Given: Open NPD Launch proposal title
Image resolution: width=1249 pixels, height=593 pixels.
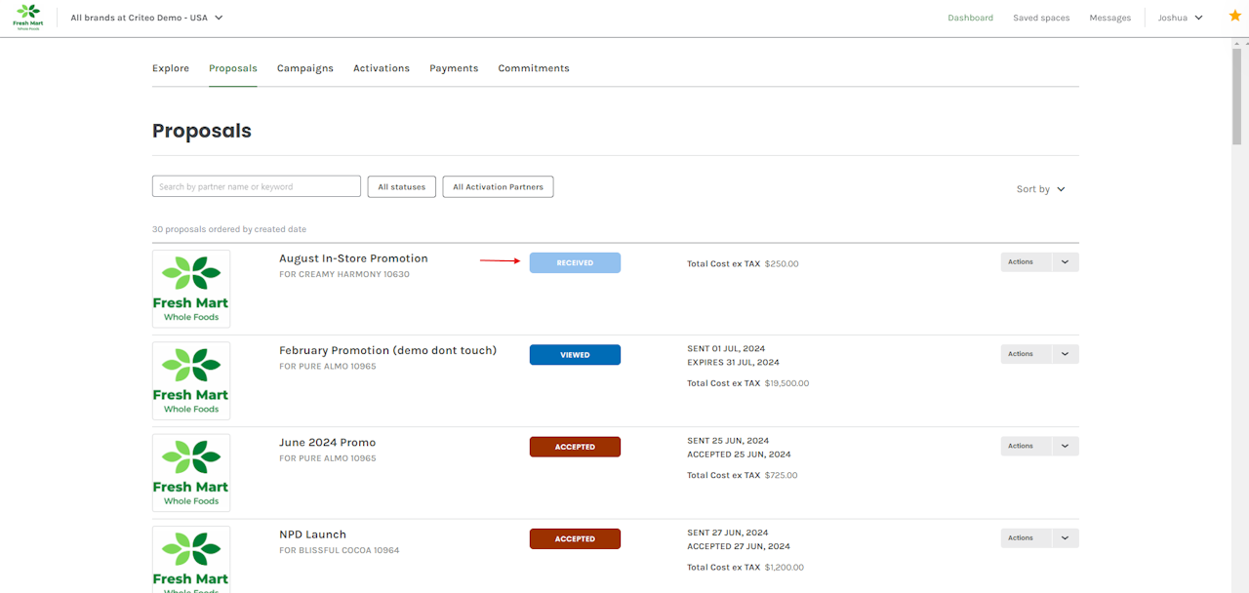Looking at the screenshot, I should (x=312, y=534).
